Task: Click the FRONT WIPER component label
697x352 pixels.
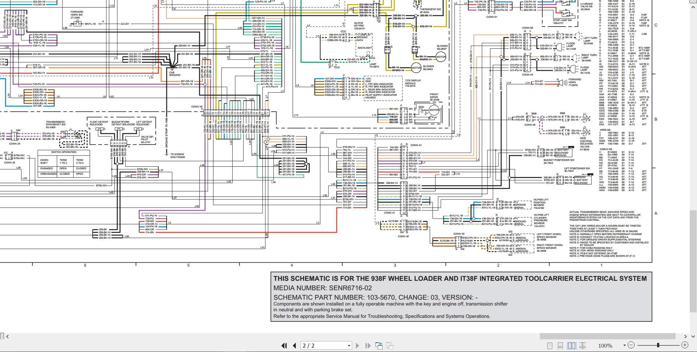Action: point(434,97)
